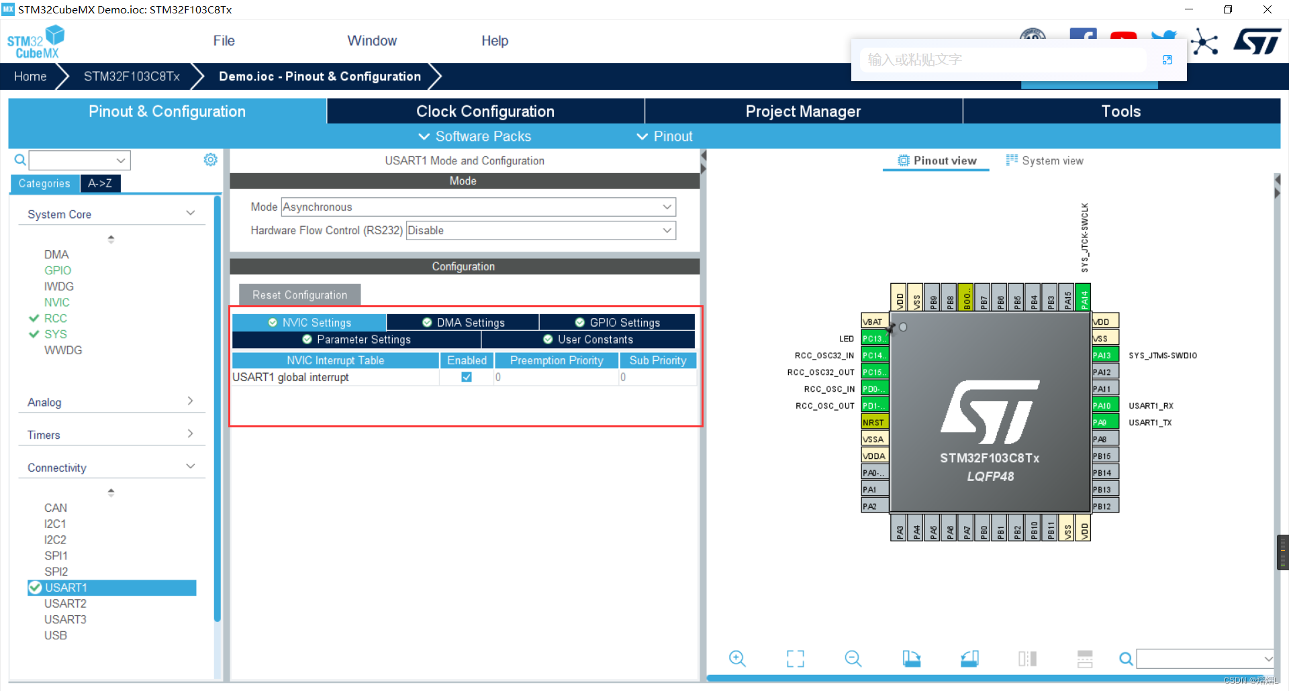Click the horizontal split layout icon
Screen dimensions: 1289x691
(x=1085, y=658)
